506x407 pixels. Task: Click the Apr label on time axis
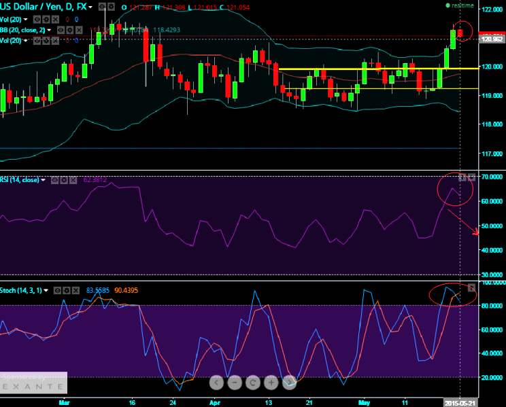[215, 403]
